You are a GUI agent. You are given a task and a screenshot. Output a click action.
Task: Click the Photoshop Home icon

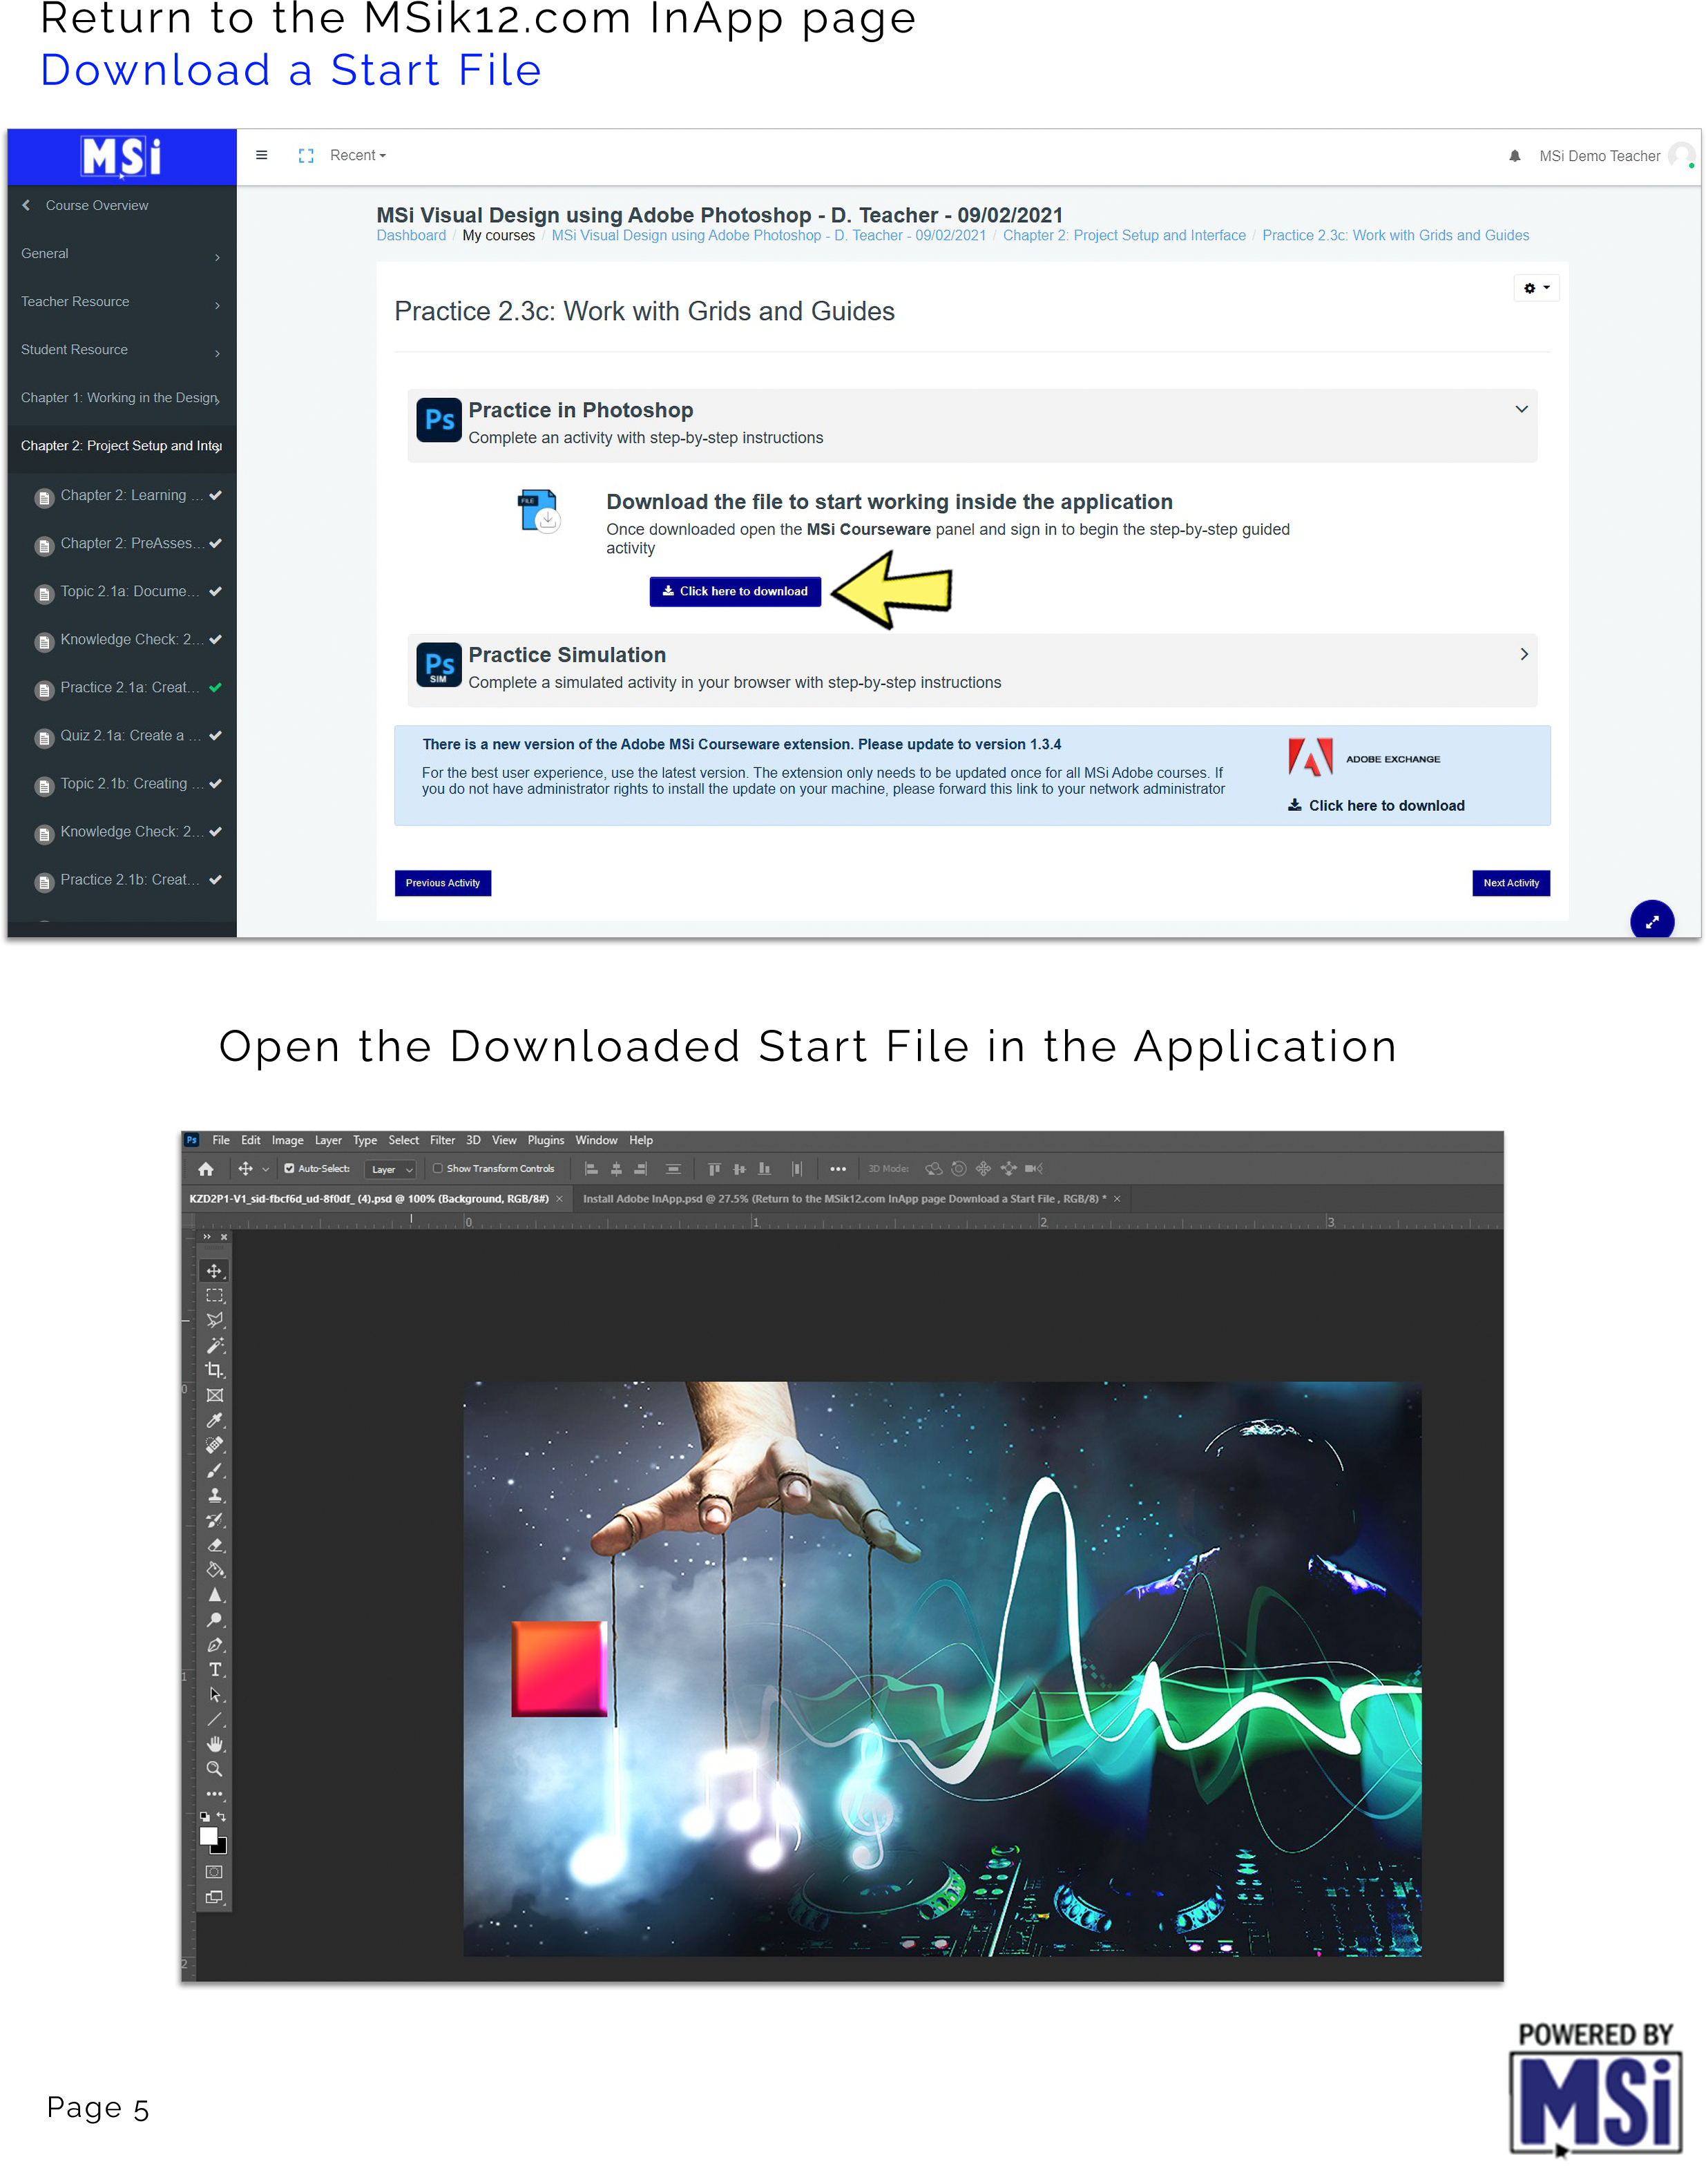(x=206, y=1168)
